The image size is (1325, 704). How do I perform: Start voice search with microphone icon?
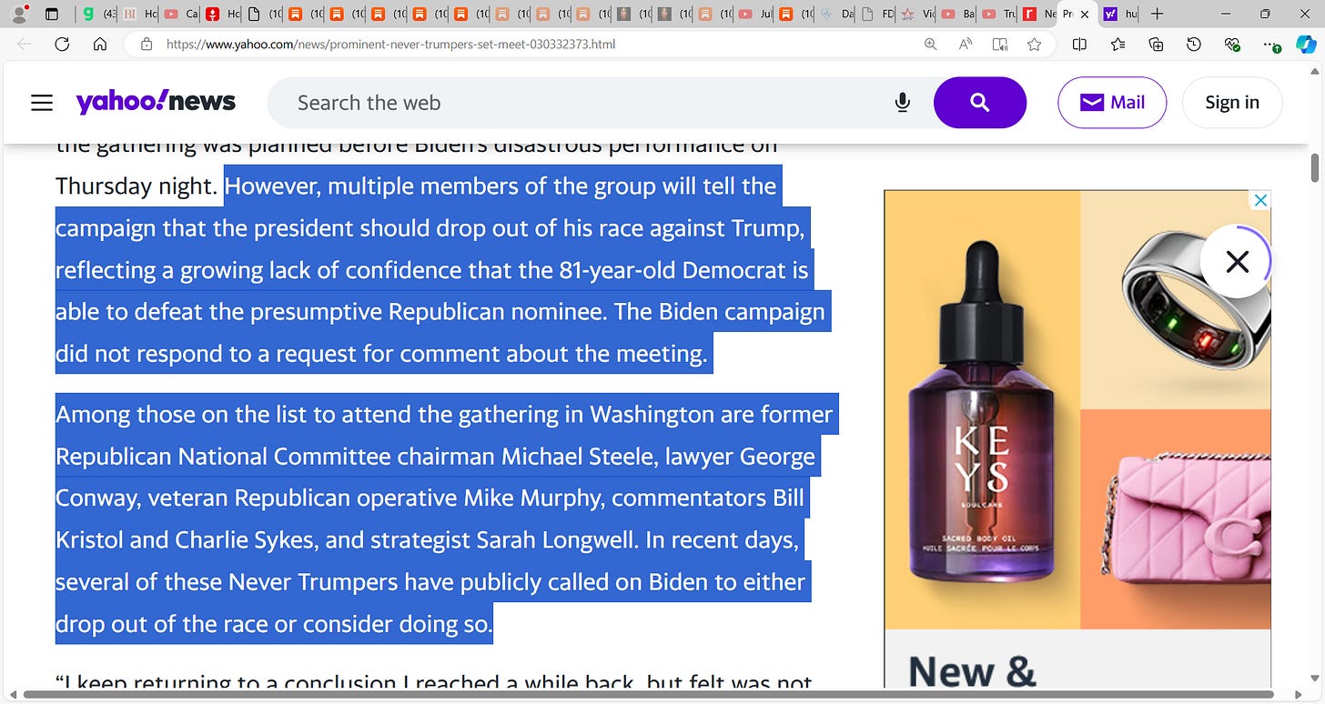coord(903,103)
